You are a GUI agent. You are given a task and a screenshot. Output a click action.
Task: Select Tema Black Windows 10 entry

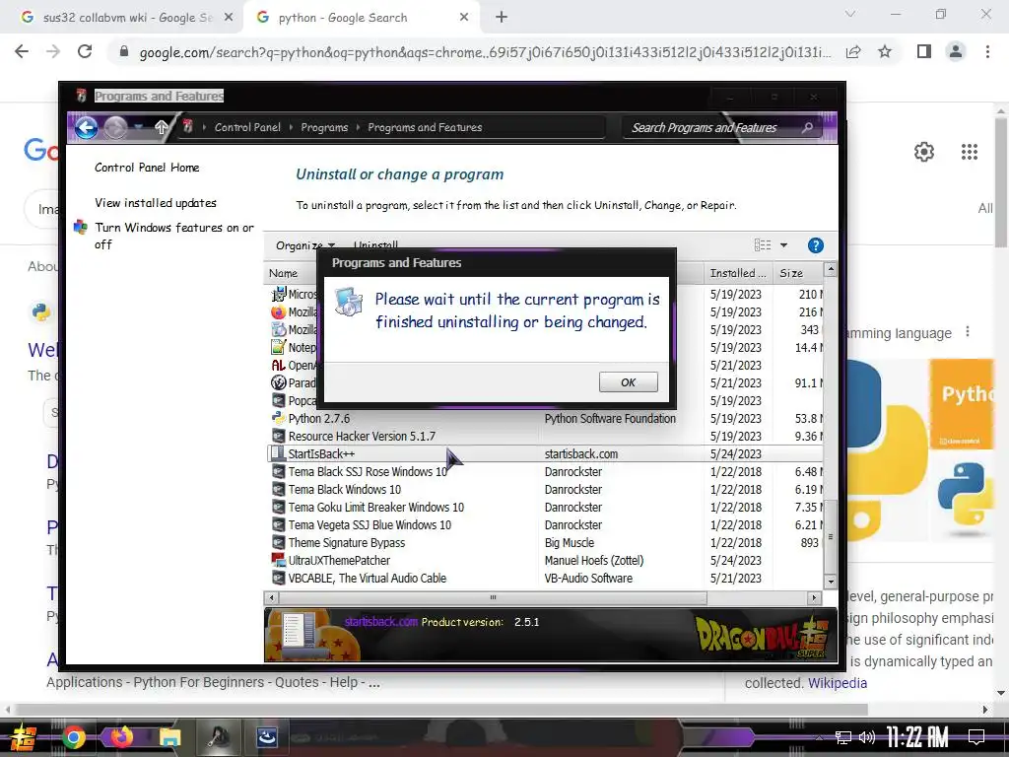545,490
